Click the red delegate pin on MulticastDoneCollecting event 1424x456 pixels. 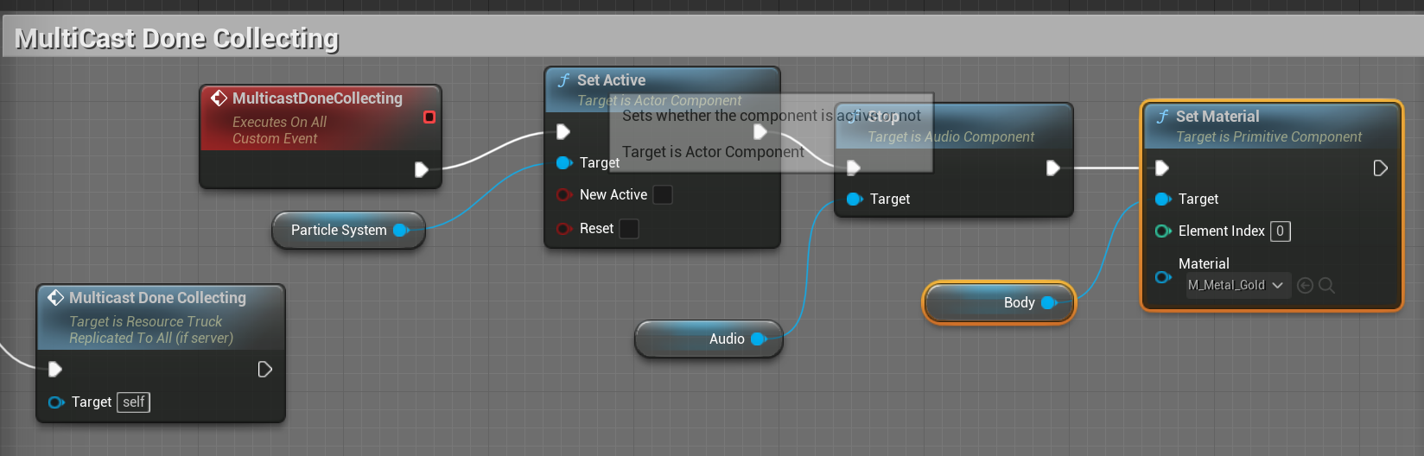429,117
